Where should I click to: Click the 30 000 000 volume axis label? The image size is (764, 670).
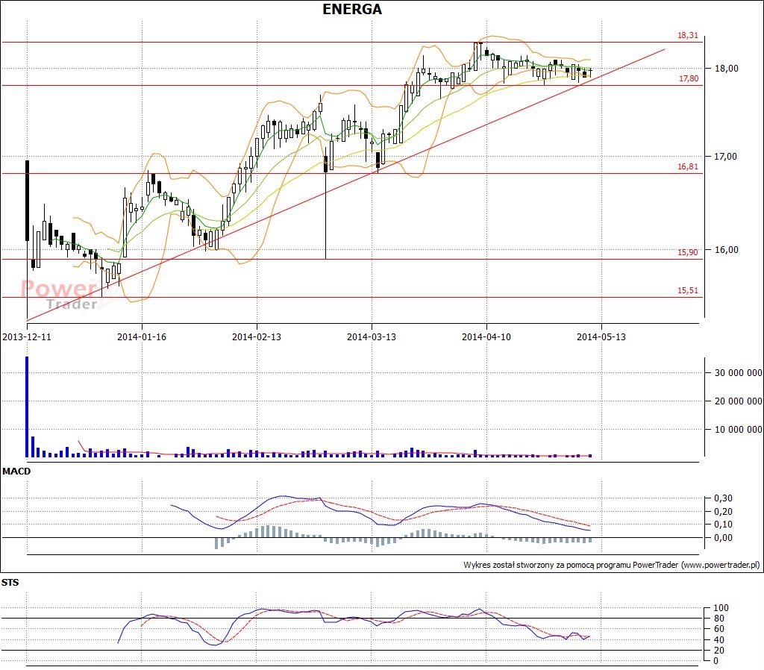coord(738,373)
